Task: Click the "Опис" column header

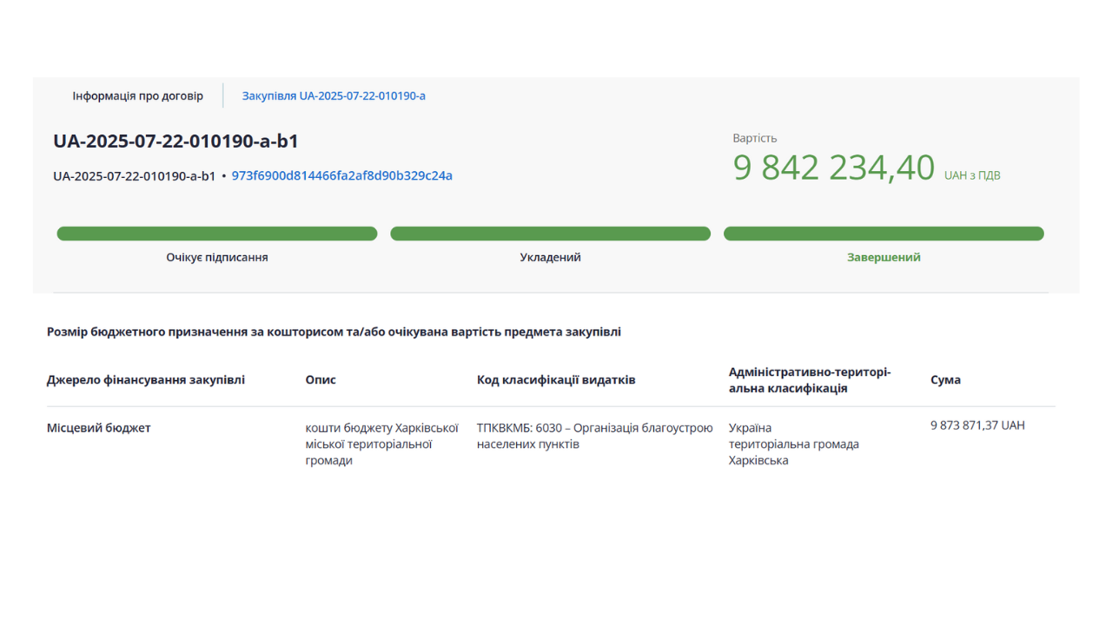Action: point(321,380)
